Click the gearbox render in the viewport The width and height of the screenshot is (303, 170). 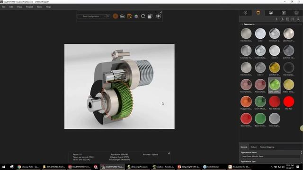pos(119,86)
